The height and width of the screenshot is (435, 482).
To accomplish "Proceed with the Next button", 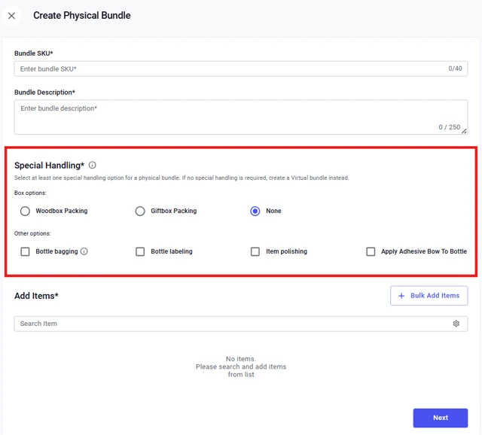I will coord(441,418).
